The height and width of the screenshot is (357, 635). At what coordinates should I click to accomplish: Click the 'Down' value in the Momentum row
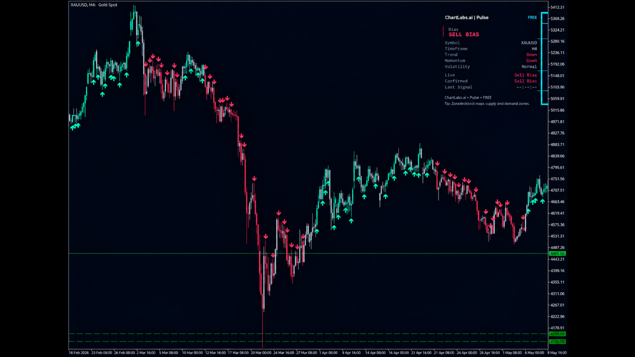coord(532,61)
